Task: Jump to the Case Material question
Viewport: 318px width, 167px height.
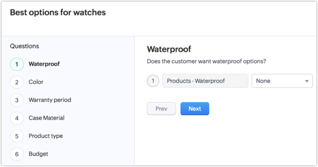Action: [47, 118]
